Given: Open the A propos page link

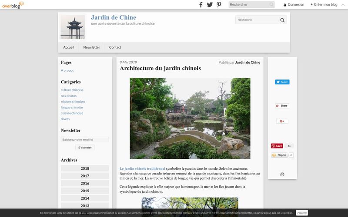Looking at the screenshot, I should 67,70.
